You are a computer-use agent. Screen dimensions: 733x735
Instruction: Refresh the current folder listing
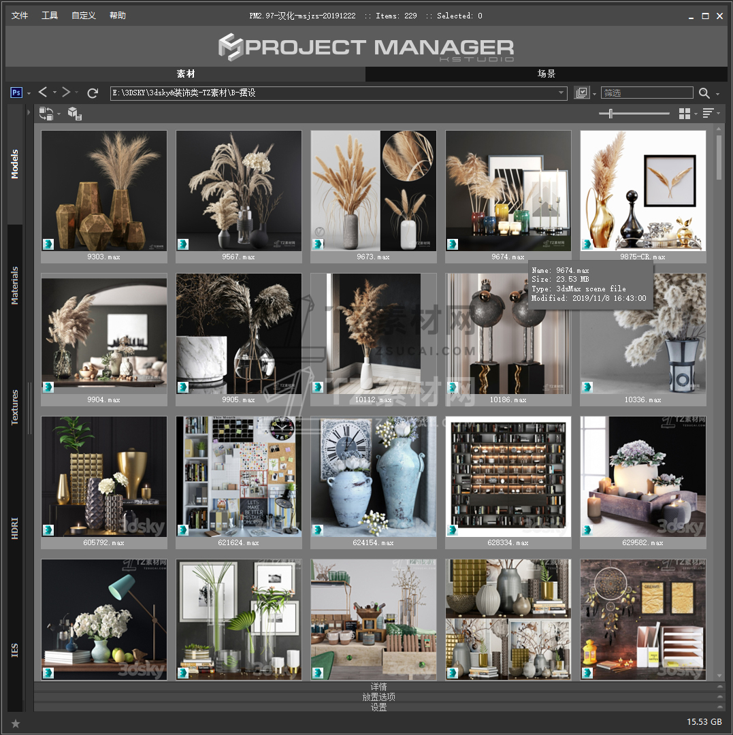pyautogui.click(x=93, y=93)
